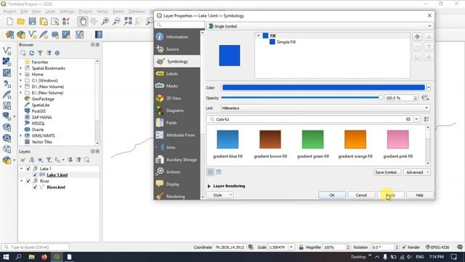Open the View menu

36,12
